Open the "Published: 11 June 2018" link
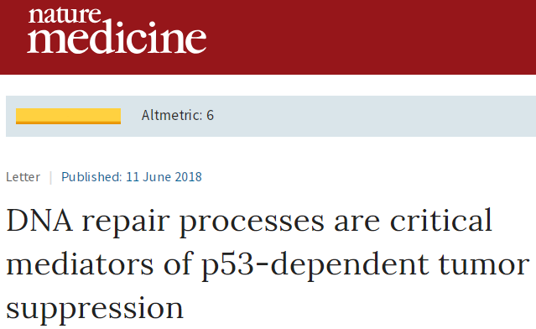536x329 pixels. pos(131,177)
